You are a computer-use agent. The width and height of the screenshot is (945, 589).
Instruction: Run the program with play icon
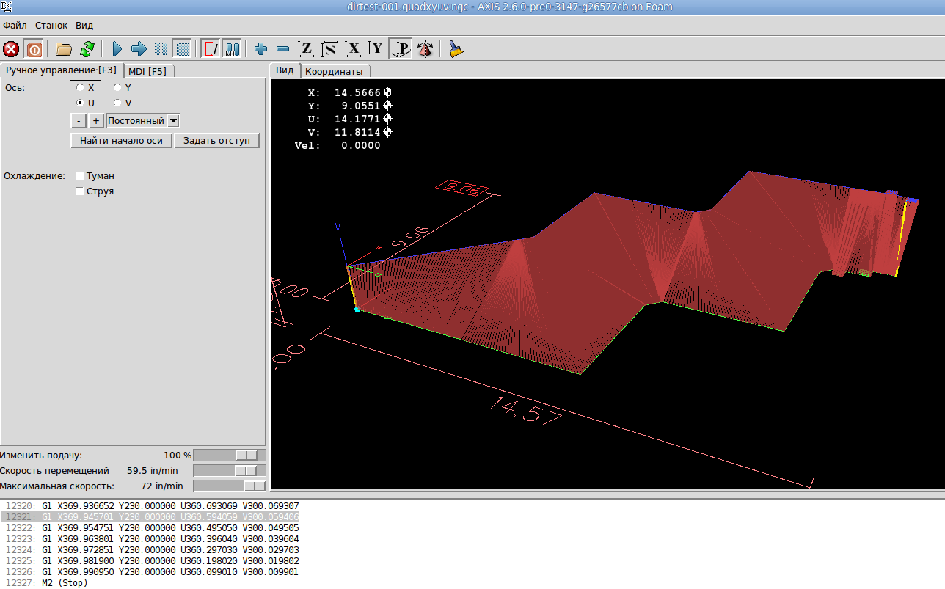(117, 49)
